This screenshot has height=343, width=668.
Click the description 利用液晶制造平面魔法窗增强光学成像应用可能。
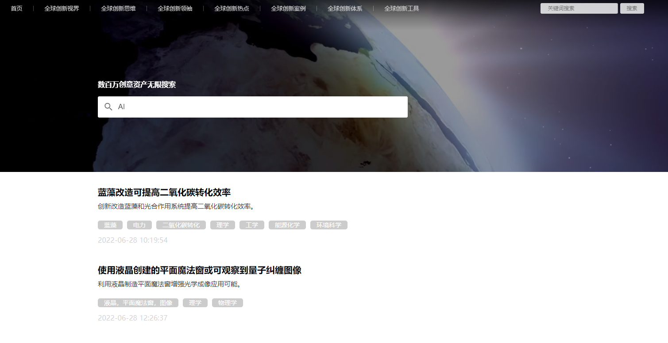170,284
